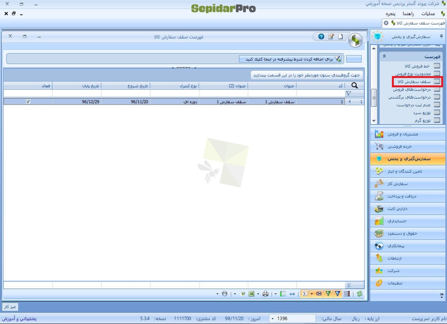Click the tag export icon beside Excel

242,294
